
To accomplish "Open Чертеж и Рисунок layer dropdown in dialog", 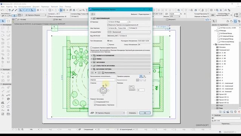I will [110, 113].
